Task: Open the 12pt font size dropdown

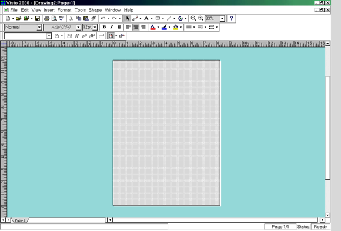Action: [x=95, y=27]
